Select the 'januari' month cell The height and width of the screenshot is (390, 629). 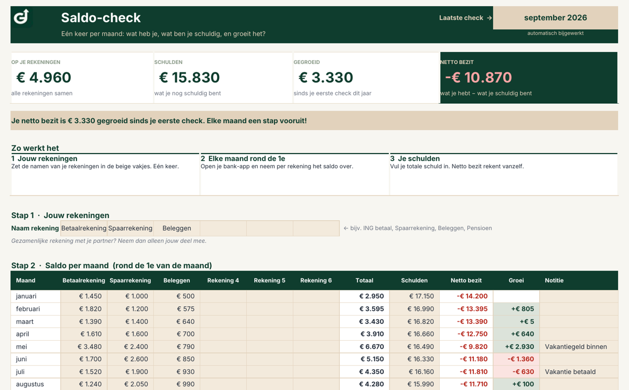coord(36,296)
